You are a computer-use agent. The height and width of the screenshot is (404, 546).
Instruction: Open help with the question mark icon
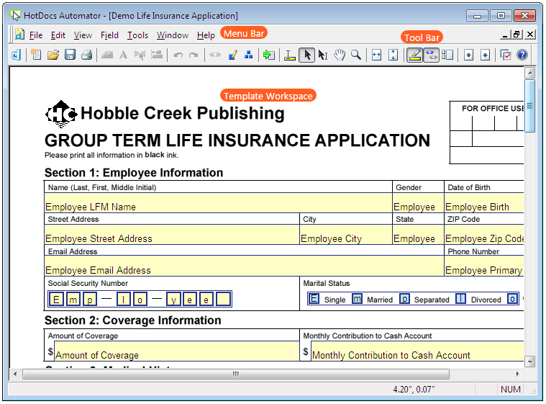coord(522,55)
